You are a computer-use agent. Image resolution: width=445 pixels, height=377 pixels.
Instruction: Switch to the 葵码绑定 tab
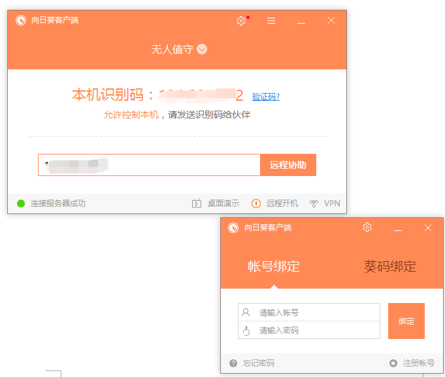(x=390, y=266)
